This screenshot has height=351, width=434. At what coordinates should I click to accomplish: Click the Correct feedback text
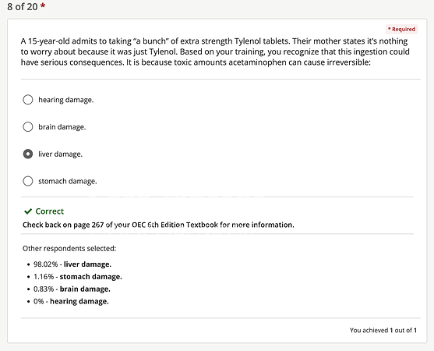[x=50, y=211]
